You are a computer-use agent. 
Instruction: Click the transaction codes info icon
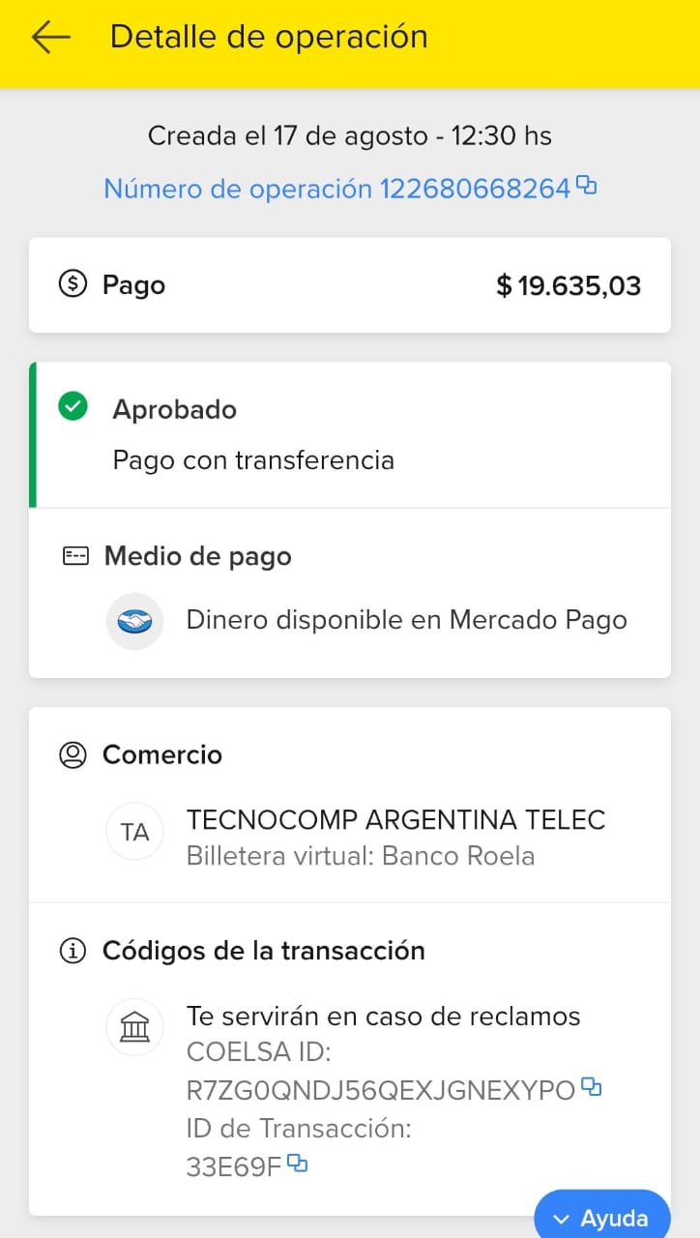pos(73,951)
